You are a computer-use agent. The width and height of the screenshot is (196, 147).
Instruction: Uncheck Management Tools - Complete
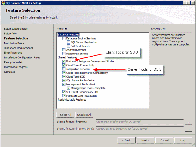coord(68,88)
